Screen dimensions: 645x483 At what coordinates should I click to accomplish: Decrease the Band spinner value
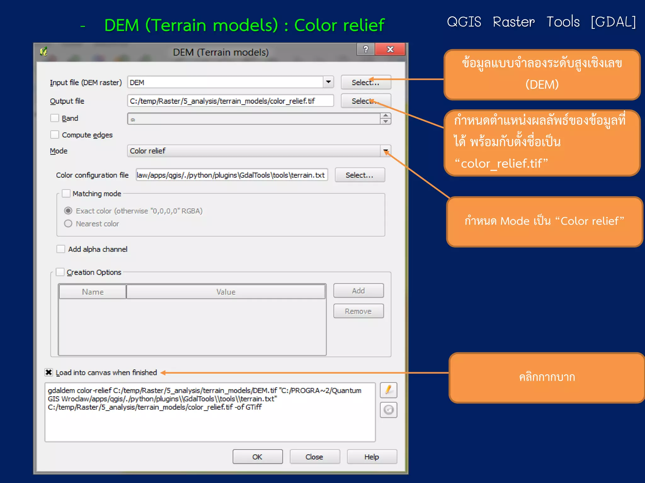[385, 122]
